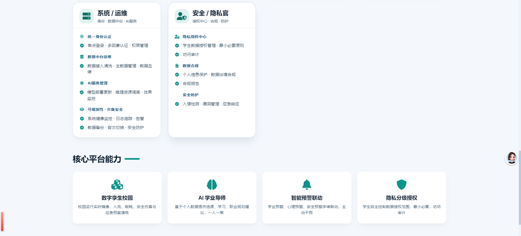Click check icon beside 数据接入清洗 · 主数据管理

[82, 66]
